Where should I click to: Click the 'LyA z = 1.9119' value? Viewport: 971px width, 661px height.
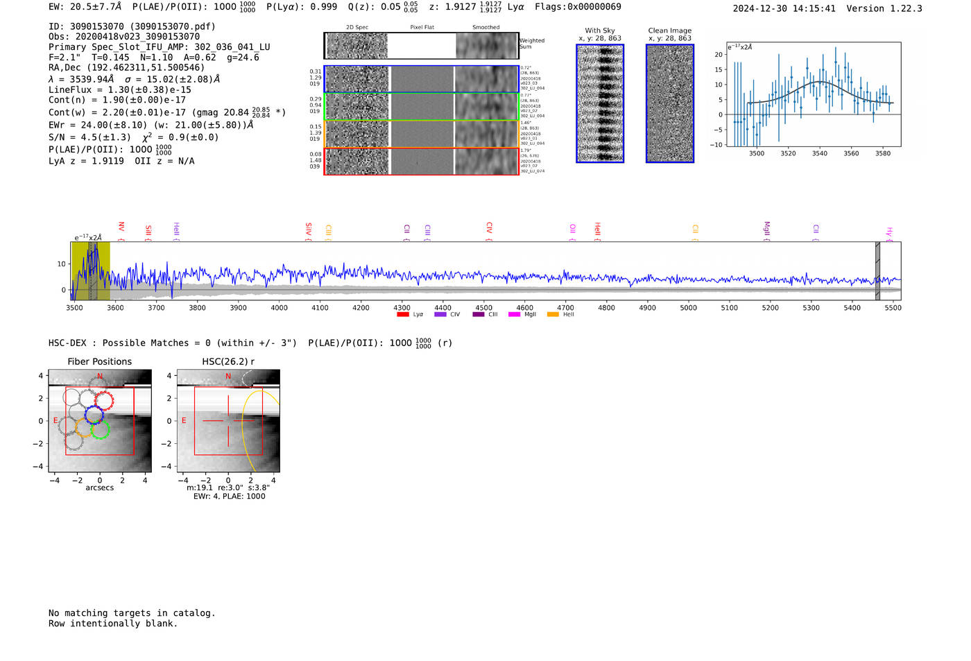[x=87, y=161]
